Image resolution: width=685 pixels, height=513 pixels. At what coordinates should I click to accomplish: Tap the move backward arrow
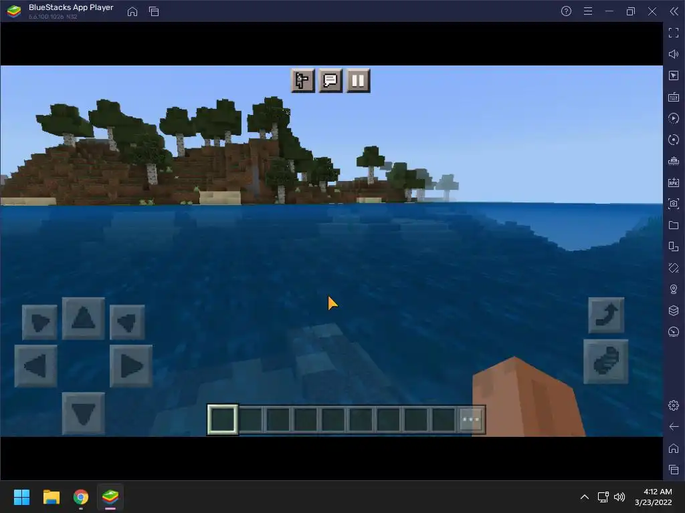[84, 413]
